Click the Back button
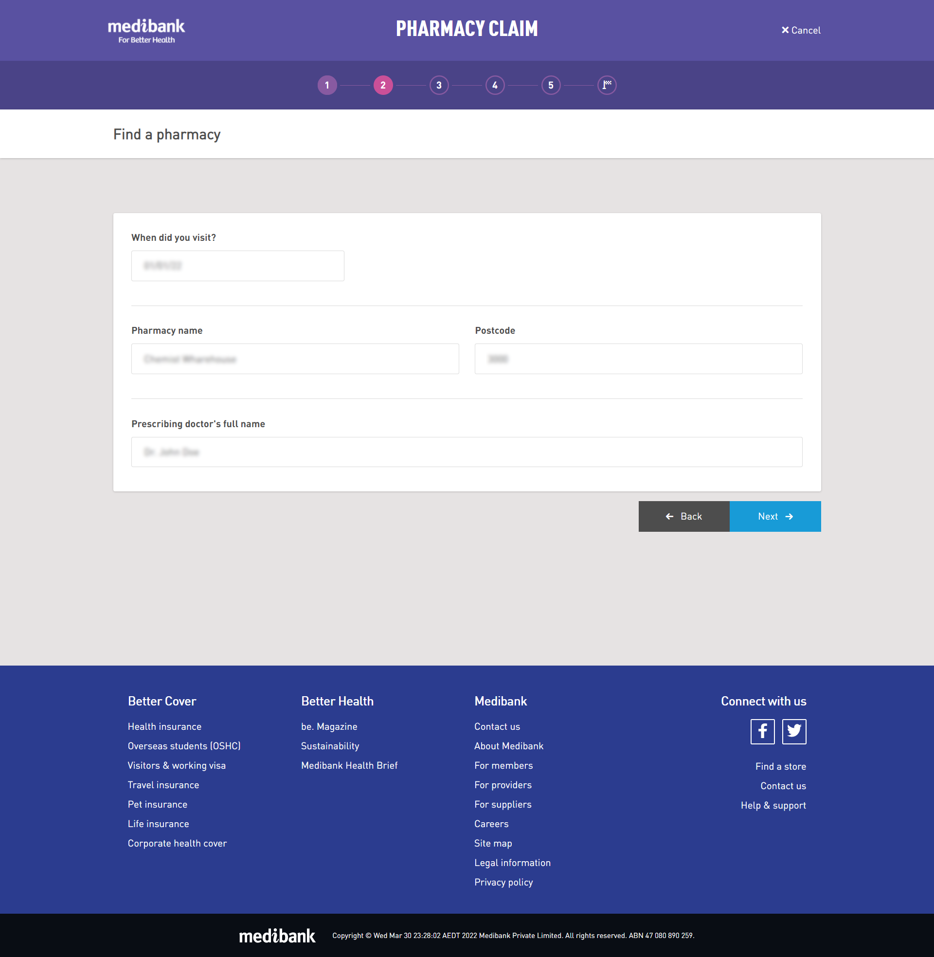The width and height of the screenshot is (934, 957). click(683, 516)
